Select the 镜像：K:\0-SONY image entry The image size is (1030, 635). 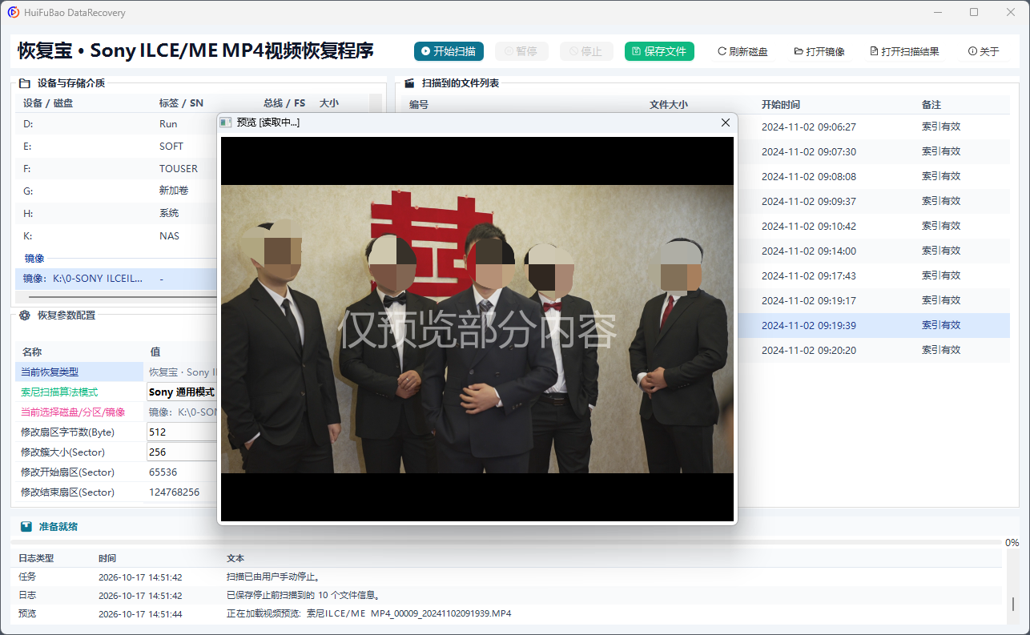tap(117, 279)
